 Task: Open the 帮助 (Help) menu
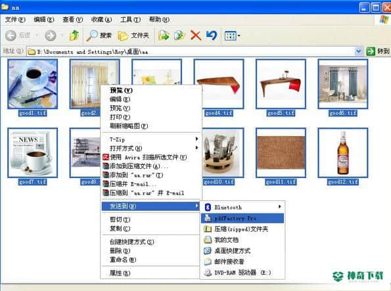tap(159, 20)
